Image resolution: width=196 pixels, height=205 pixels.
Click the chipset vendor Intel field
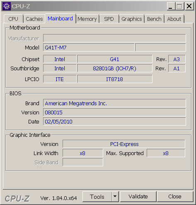pyautogui.click(x=60, y=59)
